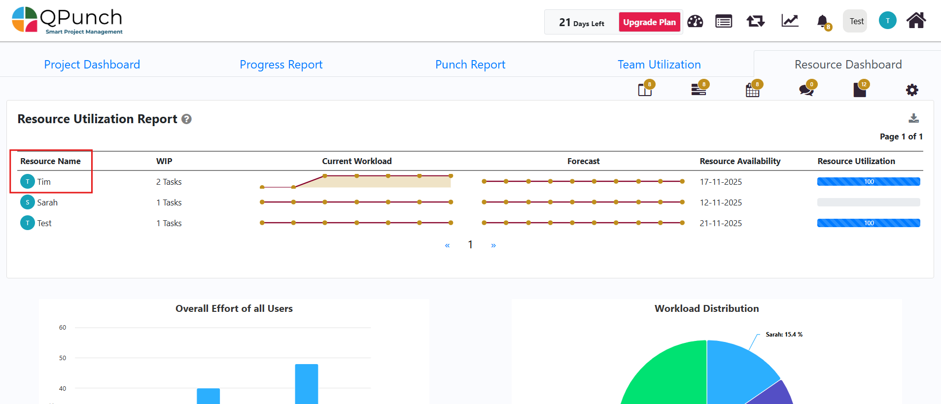Open the notifications bell
The width and height of the screenshot is (941, 404).
822,21
